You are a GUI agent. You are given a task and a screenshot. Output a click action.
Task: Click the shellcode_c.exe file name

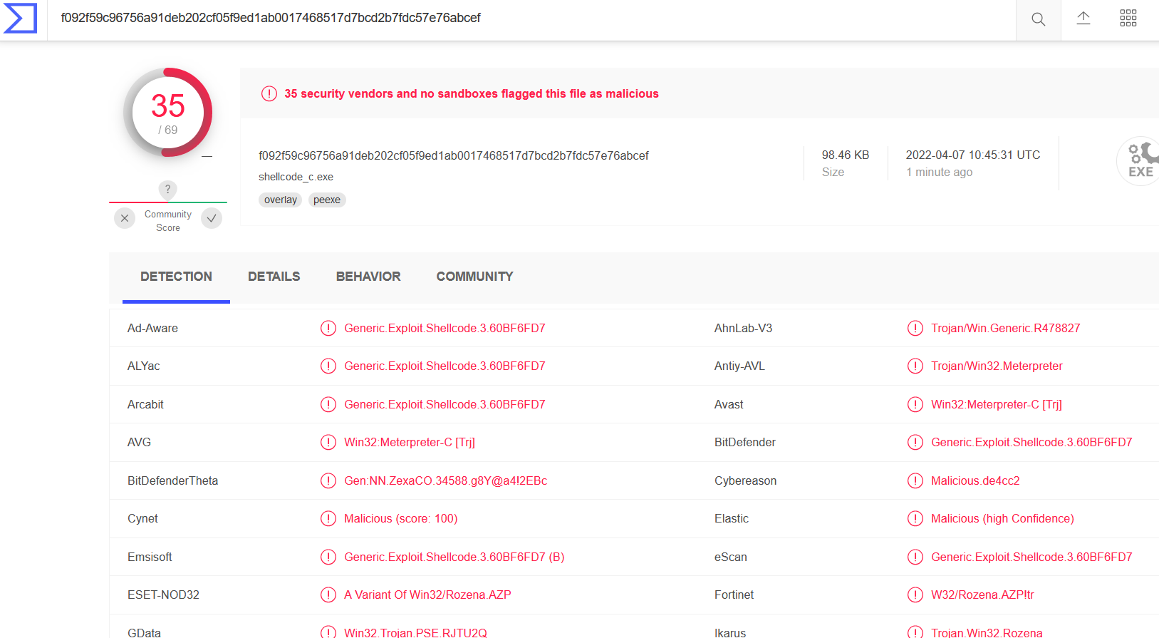(x=296, y=177)
